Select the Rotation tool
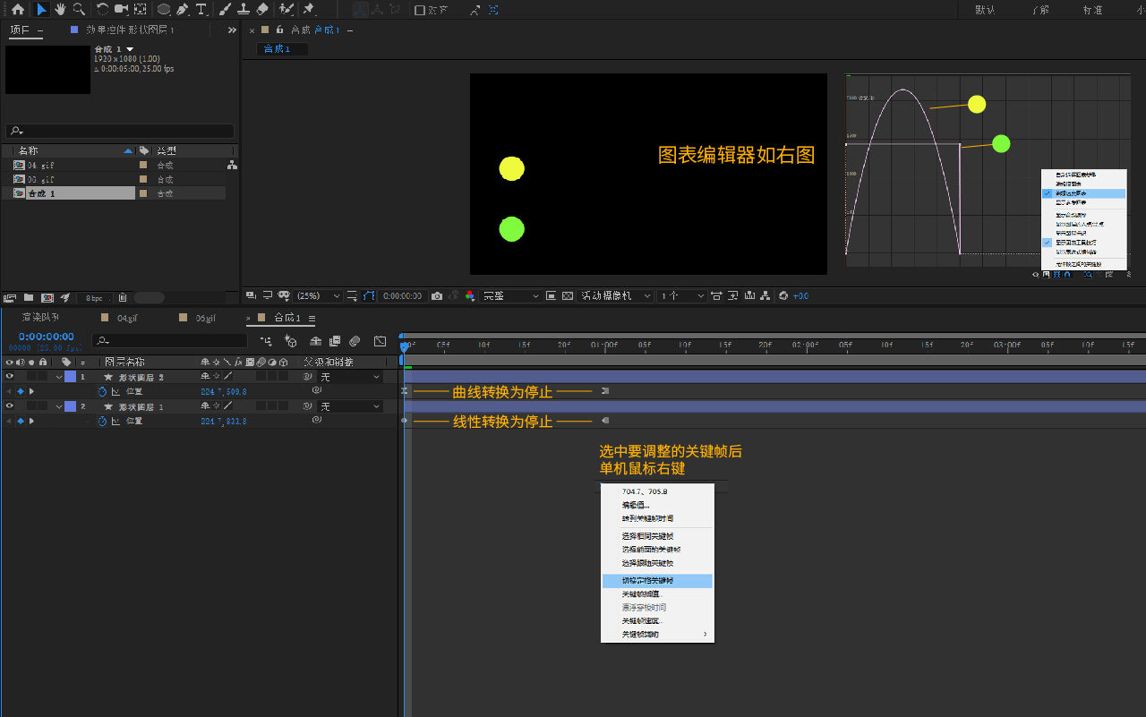Screen dimensions: 1146x717 102,9
